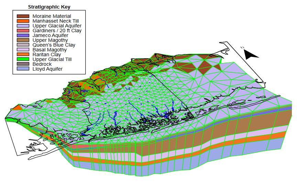The height and width of the screenshot is (183, 297).
Task: Click the Upper Magothy color swatch
Action: pos(23,40)
